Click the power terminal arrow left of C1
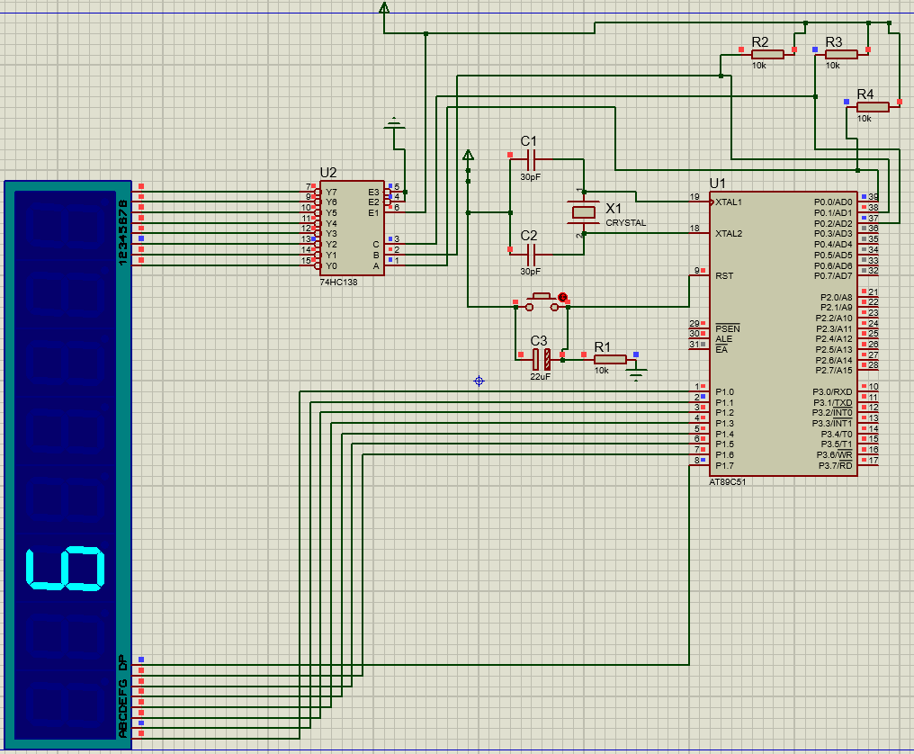The height and width of the screenshot is (754, 914). pos(468,155)
